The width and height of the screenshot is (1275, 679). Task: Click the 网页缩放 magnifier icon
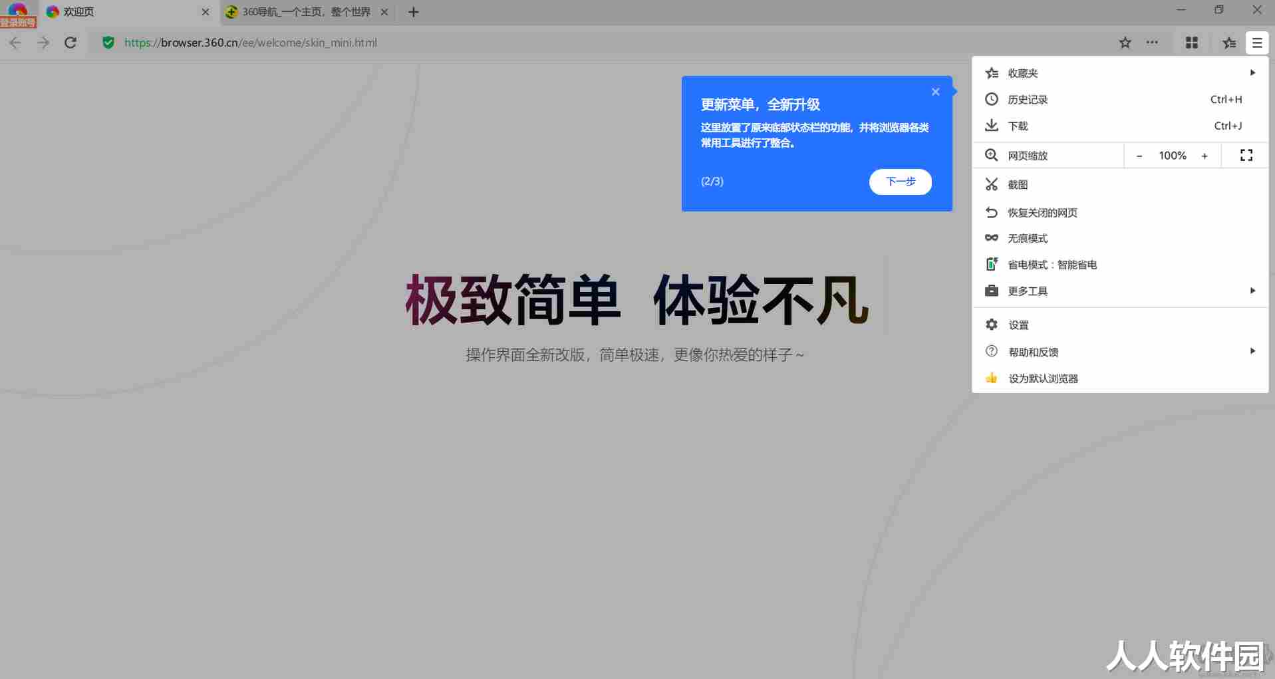tap(992, 155)
